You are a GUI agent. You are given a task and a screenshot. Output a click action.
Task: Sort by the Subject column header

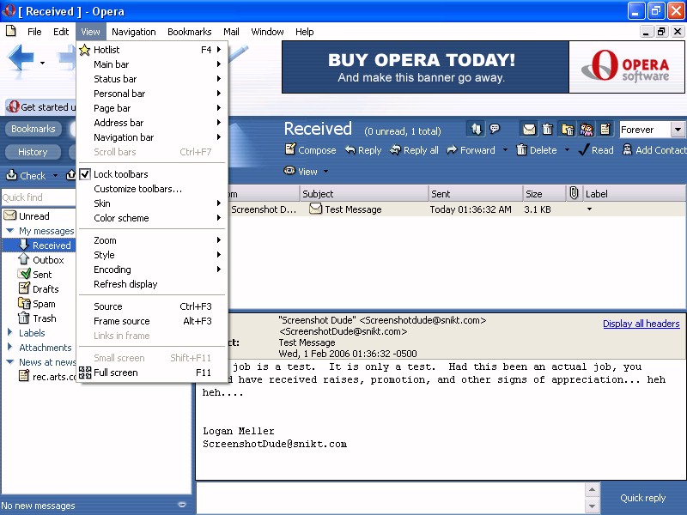click(x=364, y=194)
